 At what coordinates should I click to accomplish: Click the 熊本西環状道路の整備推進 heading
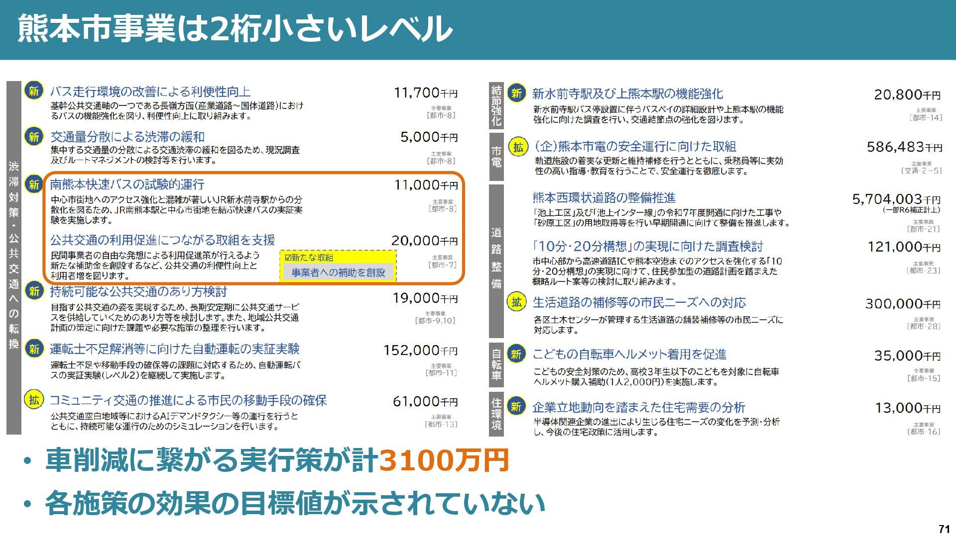pos(603,198)
